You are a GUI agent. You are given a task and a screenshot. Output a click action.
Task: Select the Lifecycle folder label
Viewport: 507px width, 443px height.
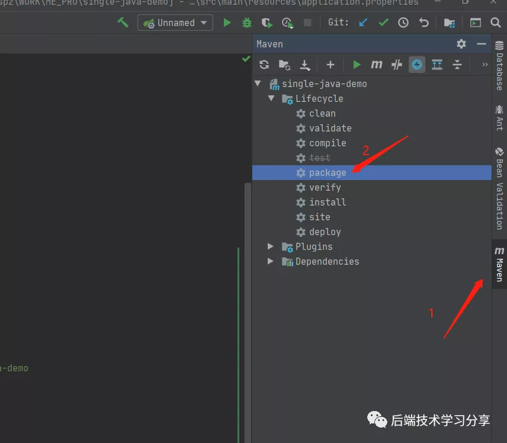(319, 99)
